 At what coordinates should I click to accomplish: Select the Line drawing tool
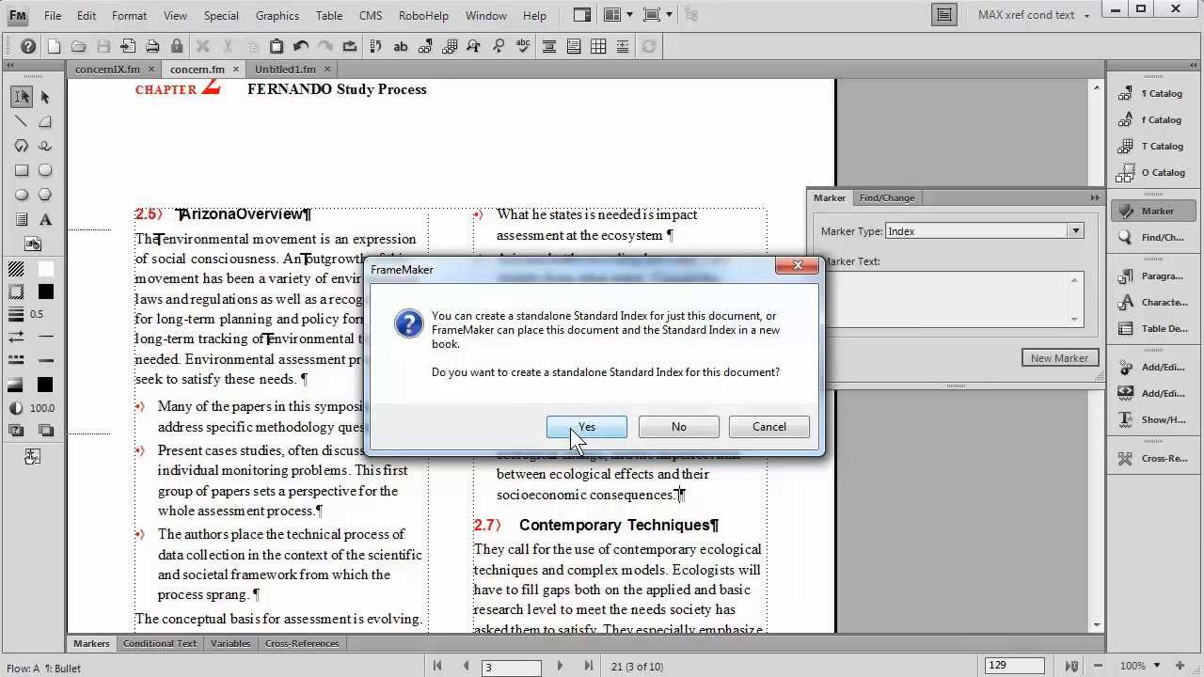coord(22,121)
